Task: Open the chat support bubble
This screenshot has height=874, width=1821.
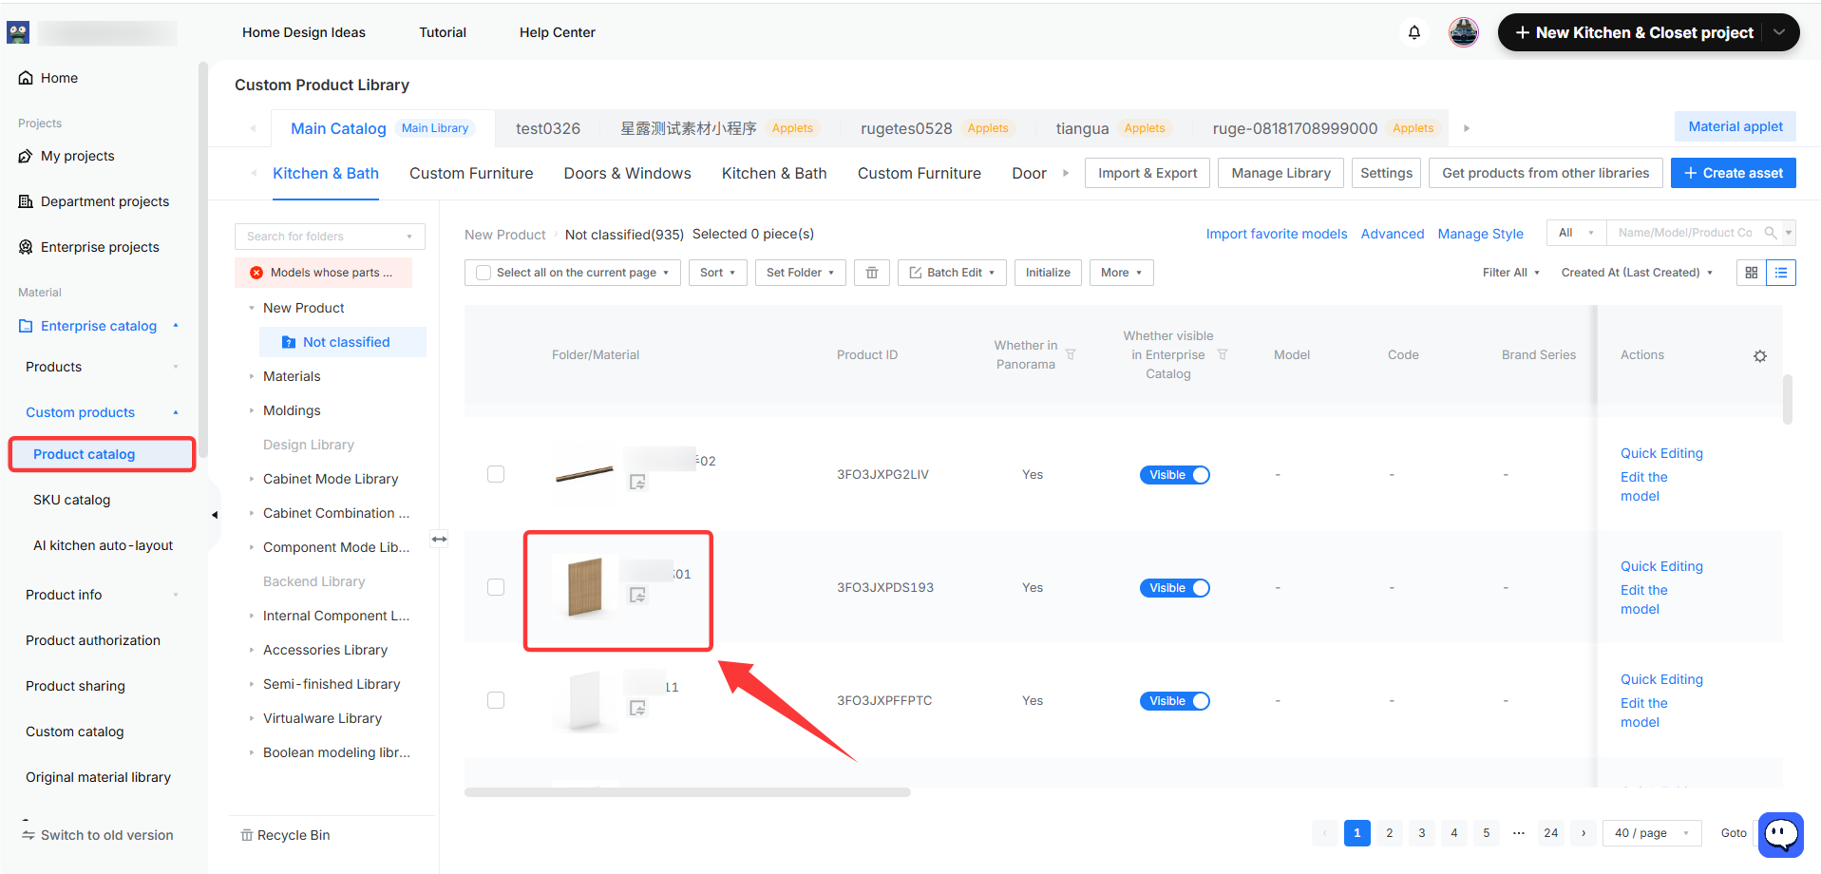Action: point(1781,835)
